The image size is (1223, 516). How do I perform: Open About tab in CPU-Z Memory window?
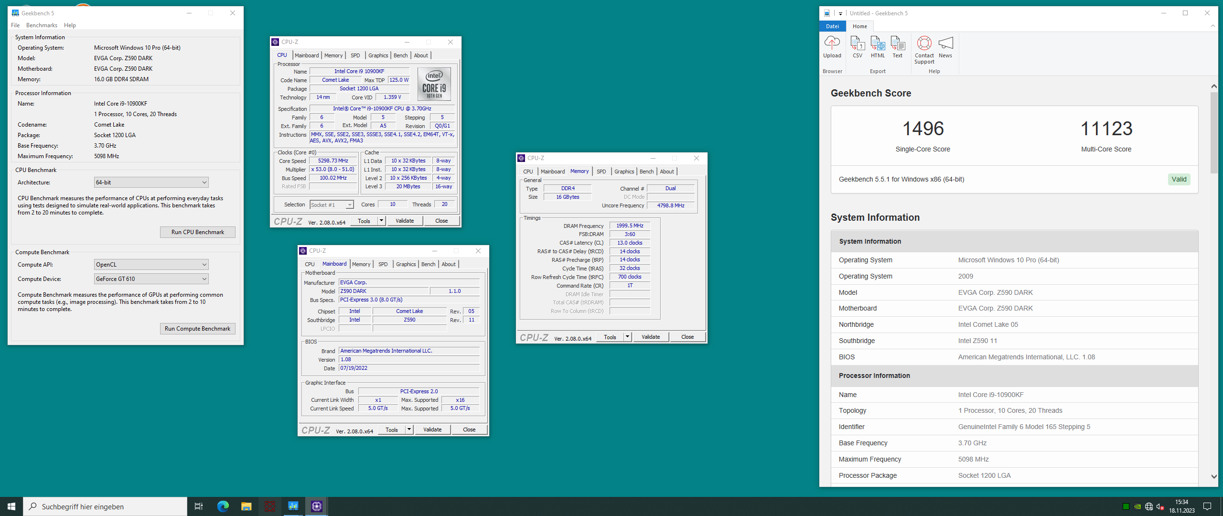[x=667, y=172]
